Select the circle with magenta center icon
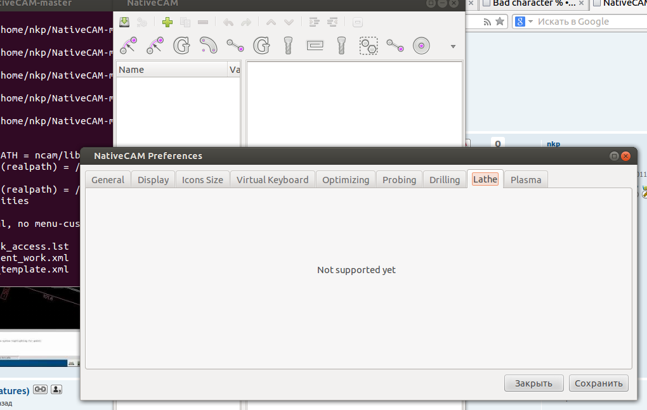The width and height of the screenshot is (647, 410). [421, 46]
